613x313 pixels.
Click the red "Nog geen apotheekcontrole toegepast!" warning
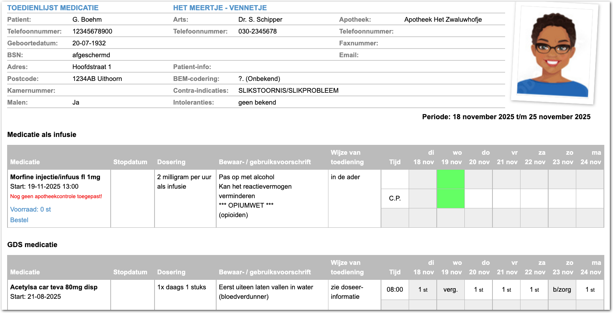tap(56, 196)
